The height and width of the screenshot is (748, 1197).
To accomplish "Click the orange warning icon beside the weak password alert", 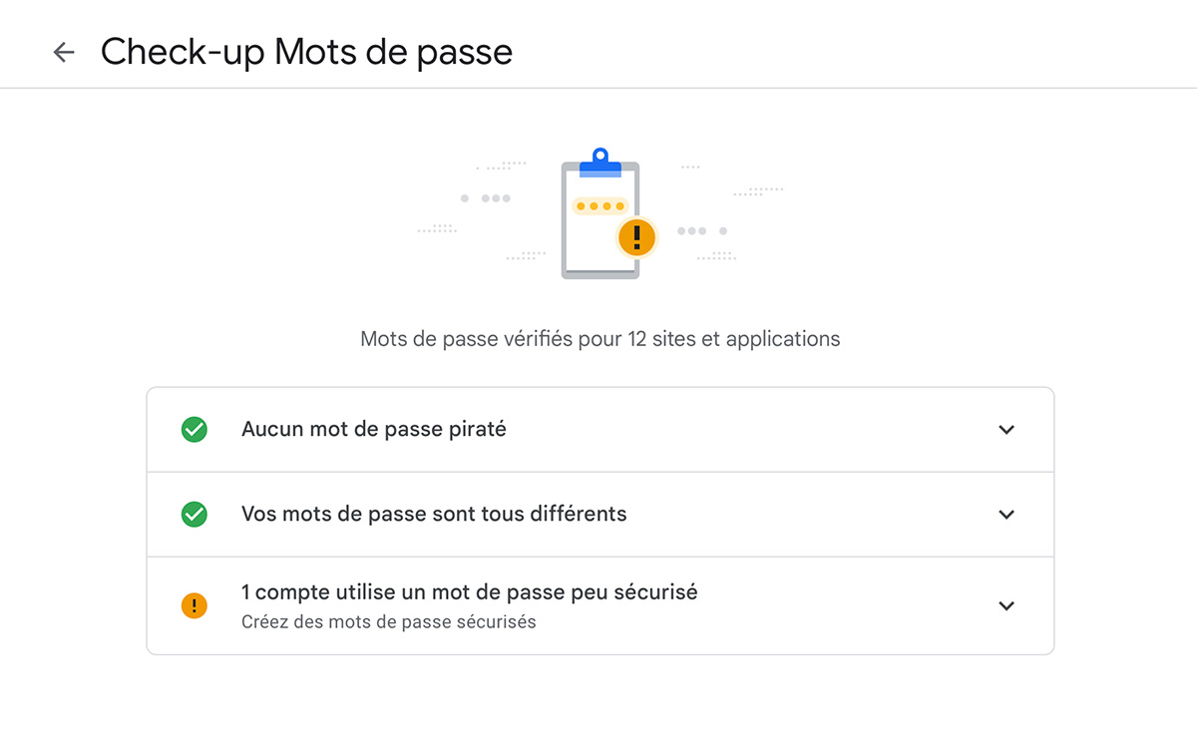I will tap(194, 604).
